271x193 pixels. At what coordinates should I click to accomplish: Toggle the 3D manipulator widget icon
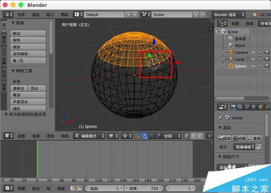tap(138, 136)
